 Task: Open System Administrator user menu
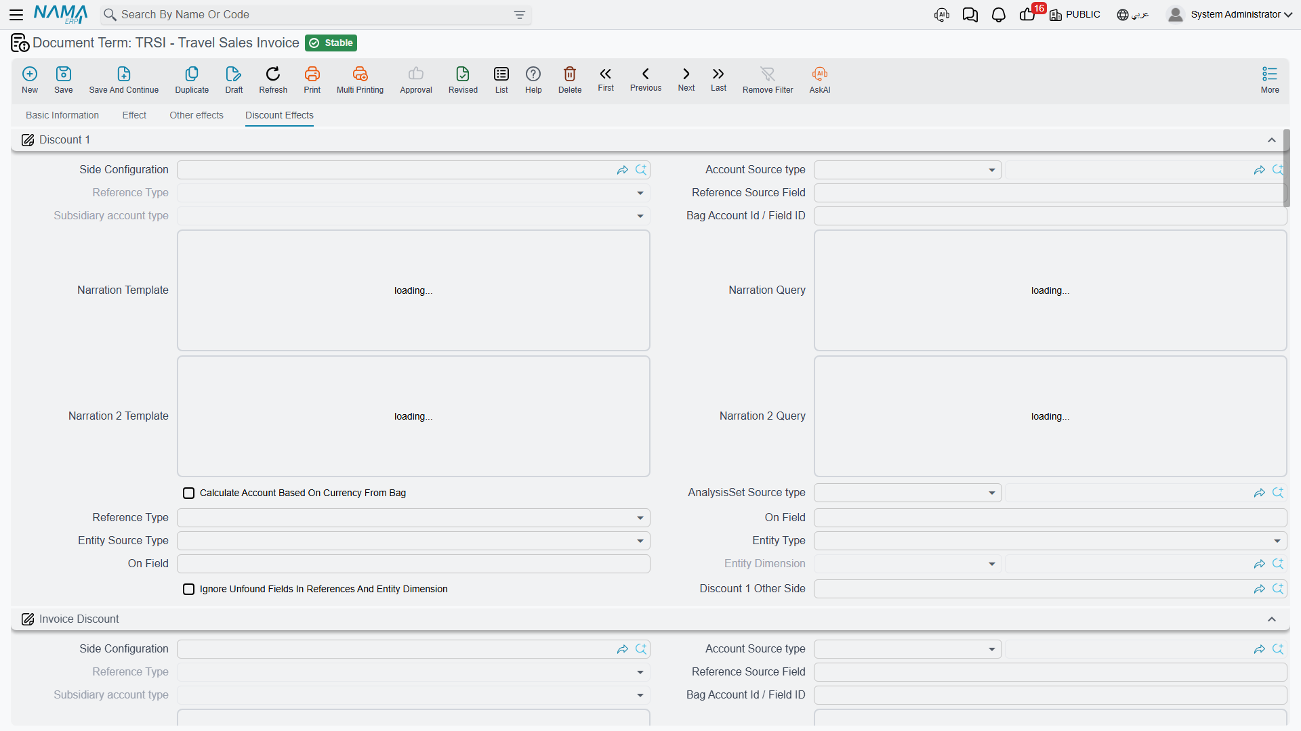click(1230, 15)
